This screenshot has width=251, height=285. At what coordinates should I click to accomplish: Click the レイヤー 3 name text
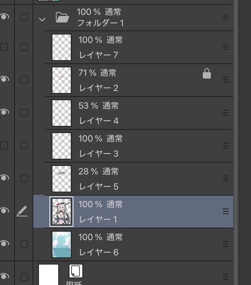99,154
